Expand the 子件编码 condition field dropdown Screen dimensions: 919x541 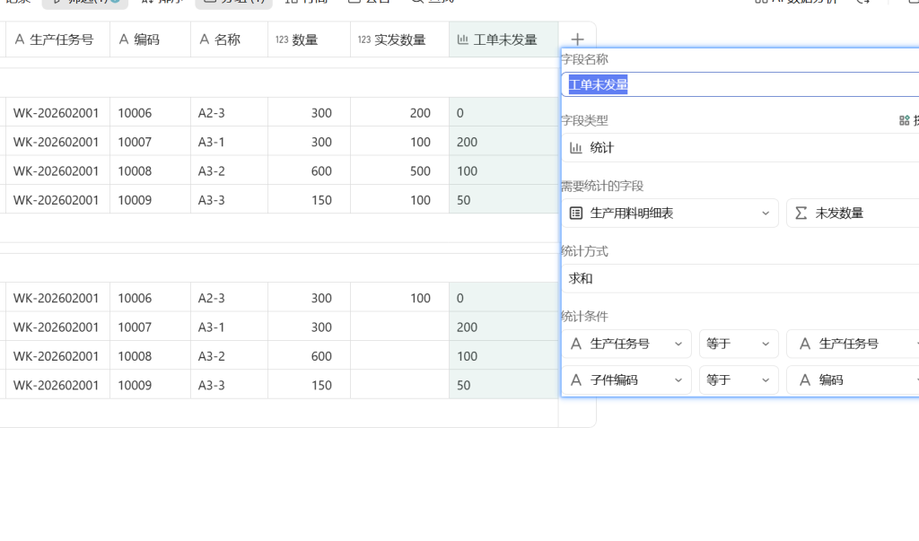pos(626,380)
